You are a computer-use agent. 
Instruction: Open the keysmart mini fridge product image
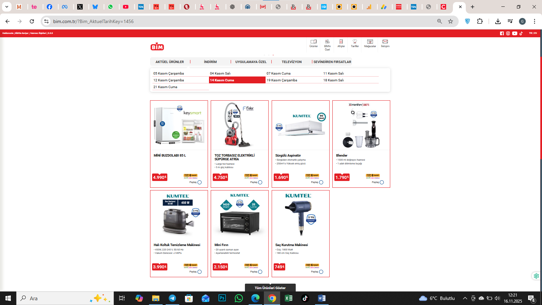click(179, 125)
